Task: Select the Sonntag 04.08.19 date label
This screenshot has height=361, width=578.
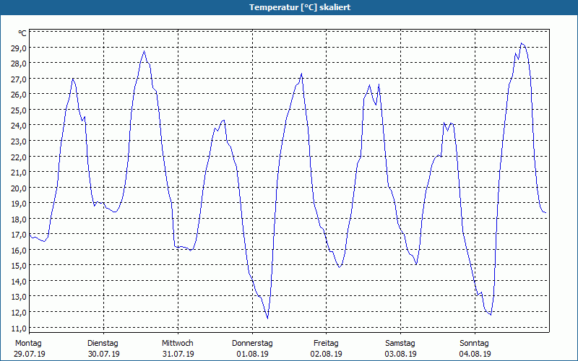Action: [x=475, y=349]
